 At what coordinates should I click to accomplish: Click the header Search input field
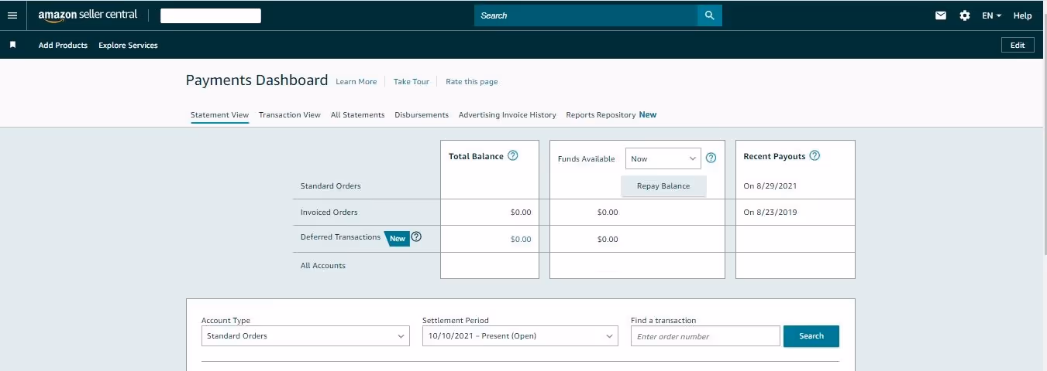[585, 15]
